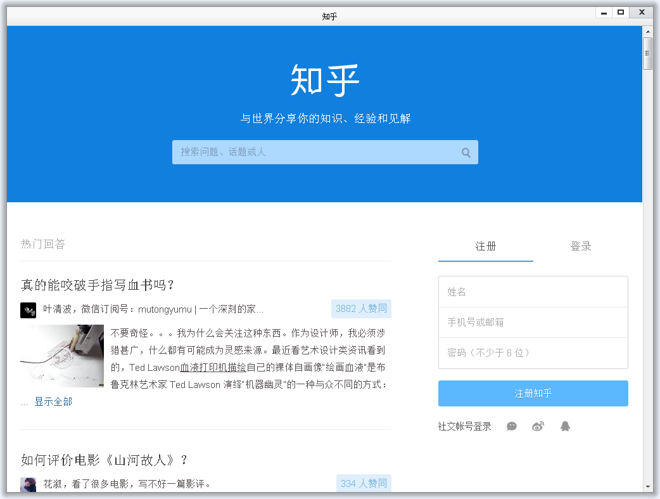Log in with QQ penguin icon
This screenshot has height=499, width=660.
click(x=565, y=425)
